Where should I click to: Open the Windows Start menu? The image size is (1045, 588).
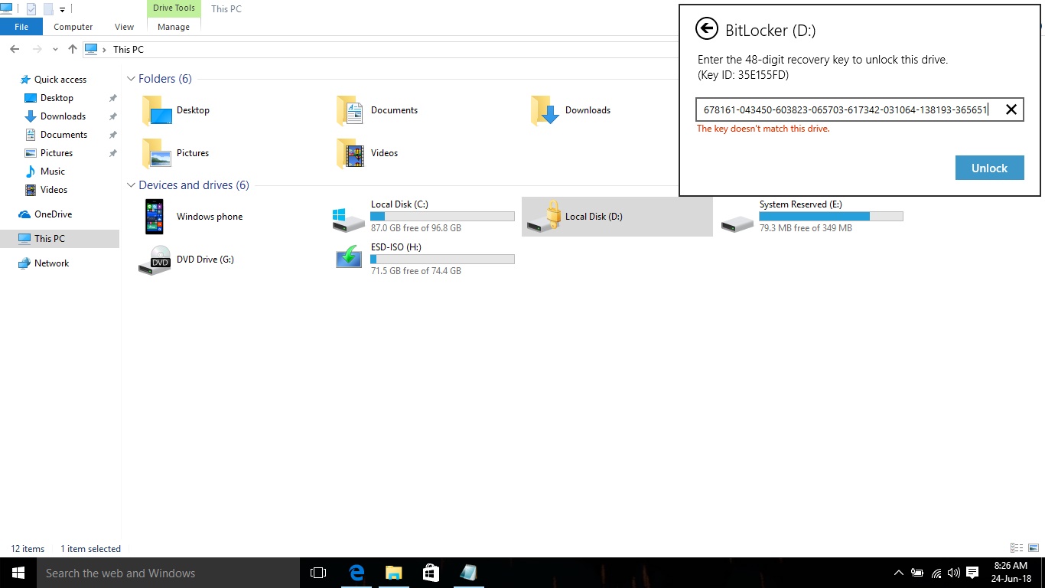click(x=18, y=573)
